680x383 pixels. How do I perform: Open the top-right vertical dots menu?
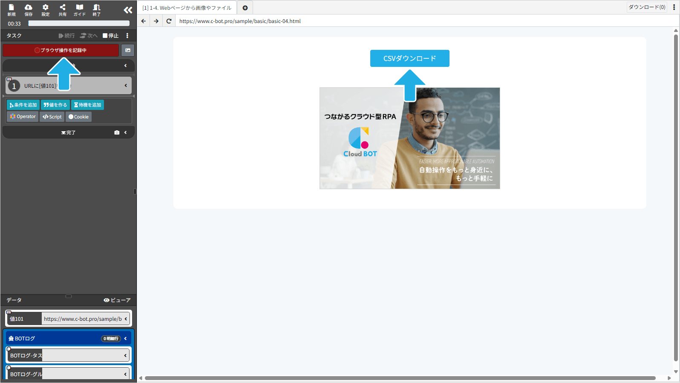tap(674, 7)
